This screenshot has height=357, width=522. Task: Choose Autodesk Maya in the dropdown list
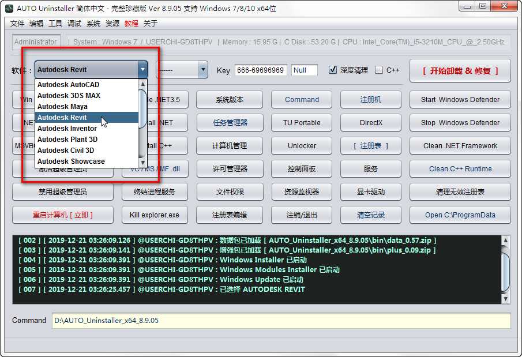click(87, 107)
